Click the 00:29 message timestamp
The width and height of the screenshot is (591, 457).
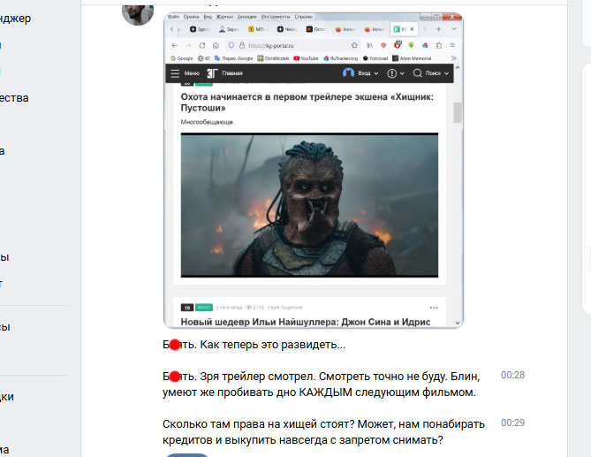pos(512,423)
